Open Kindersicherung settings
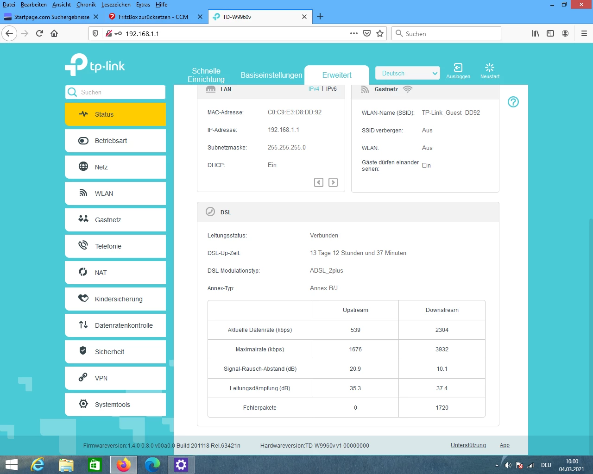The height and width of the screenshot is (474, 593). pos(115,299)
